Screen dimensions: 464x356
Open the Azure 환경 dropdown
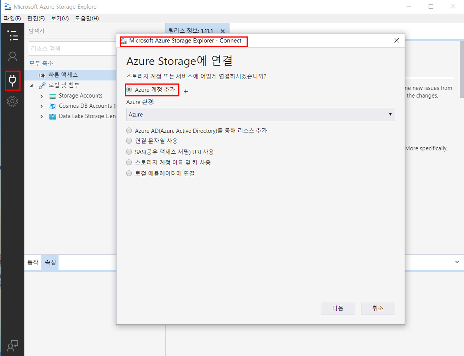(x=260, y=114)
